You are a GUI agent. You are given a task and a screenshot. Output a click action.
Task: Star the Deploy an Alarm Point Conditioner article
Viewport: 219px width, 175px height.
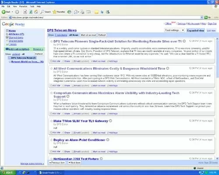(x=51, y=140)
